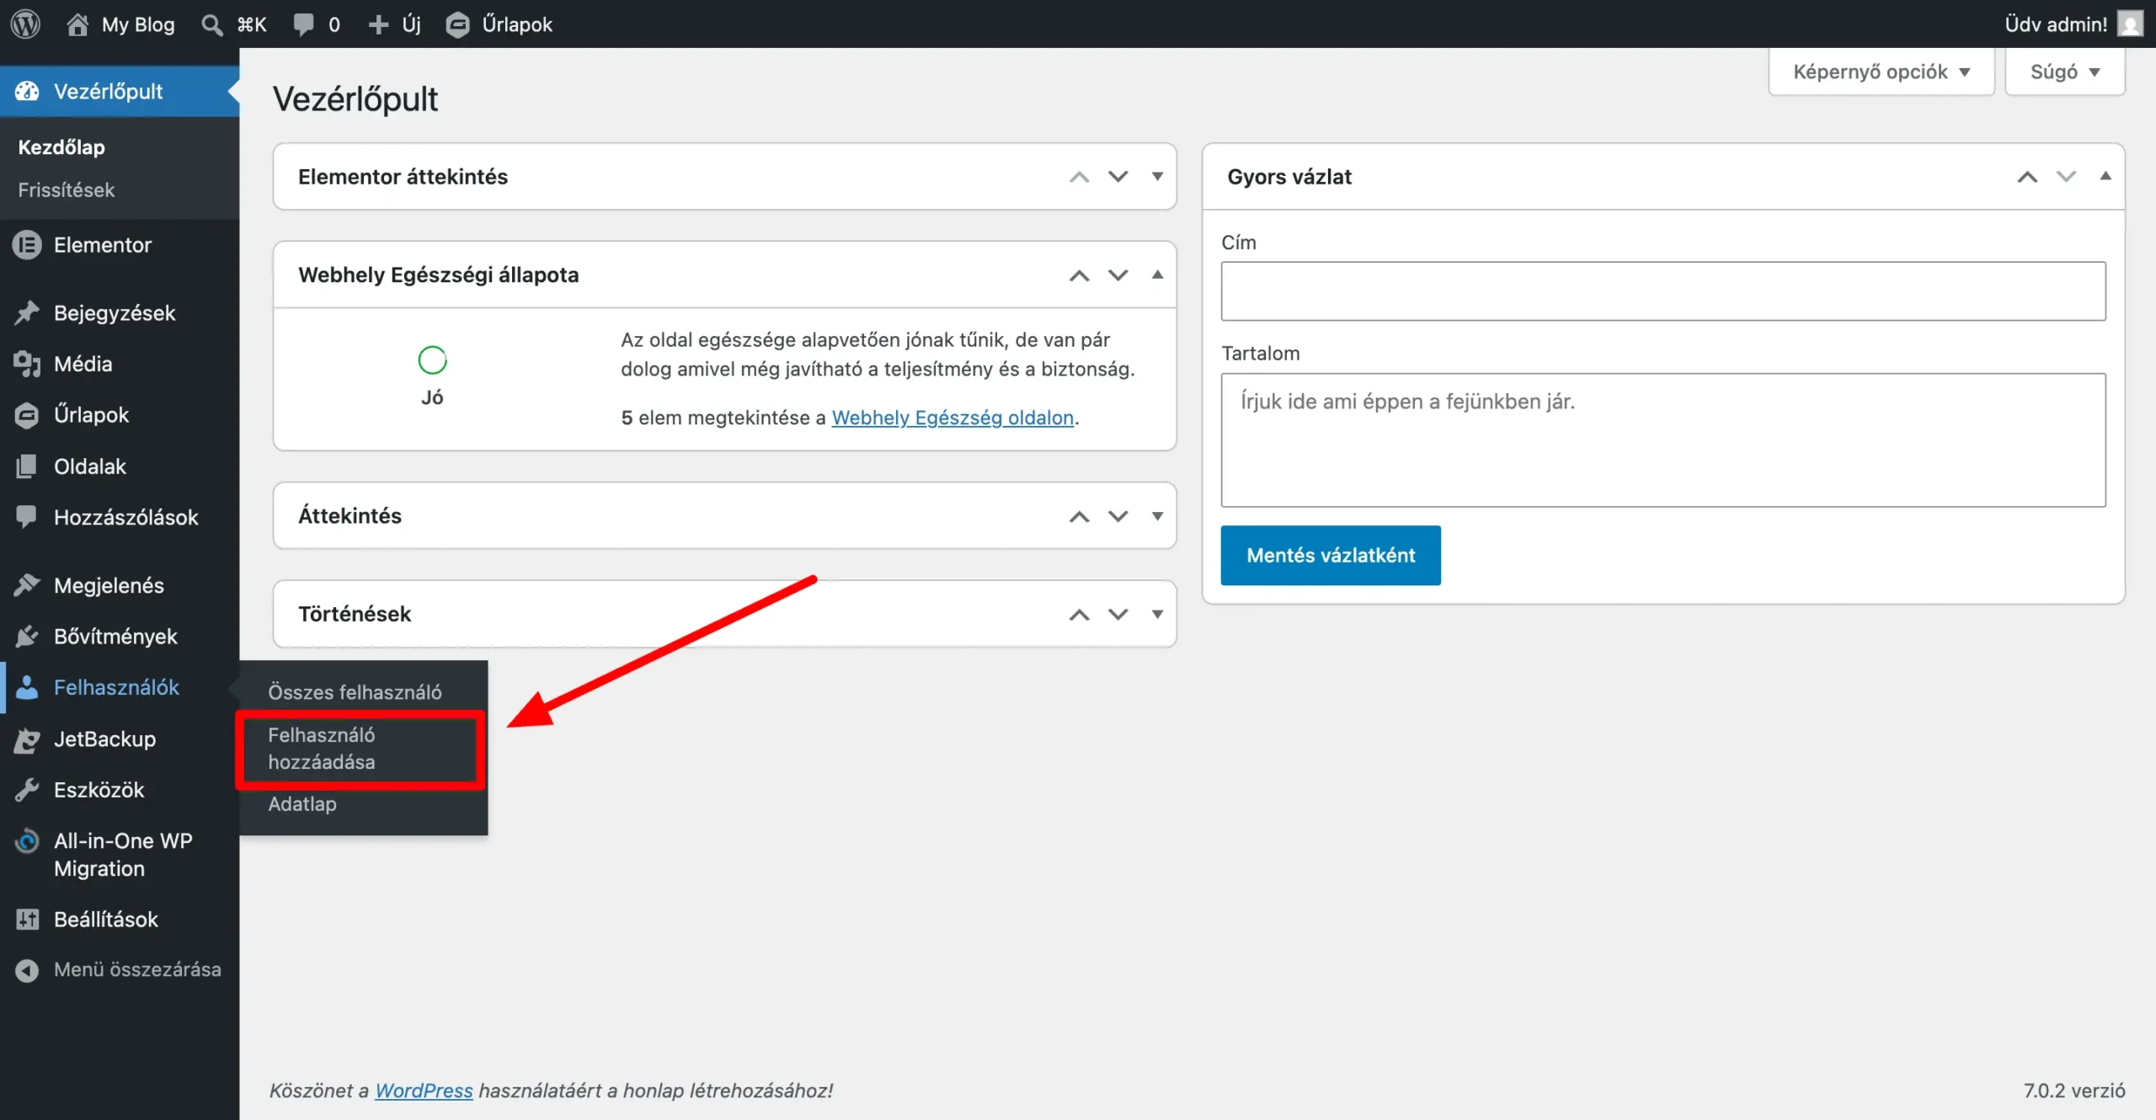Click the Oldalak pages icon

pyautogui.click(x=27, y=466)
